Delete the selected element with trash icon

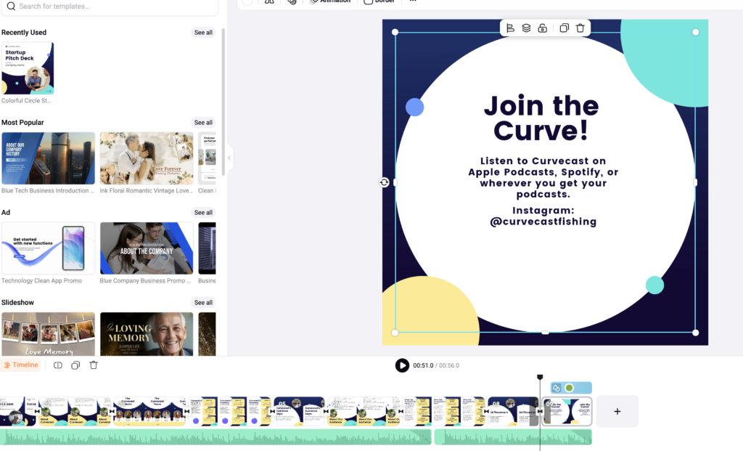[x=580, y=28]
